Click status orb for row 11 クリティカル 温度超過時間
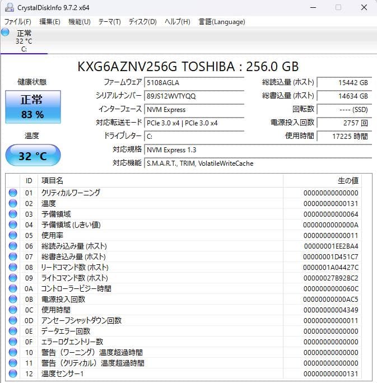Screen dimensions: 377x383 13,363
